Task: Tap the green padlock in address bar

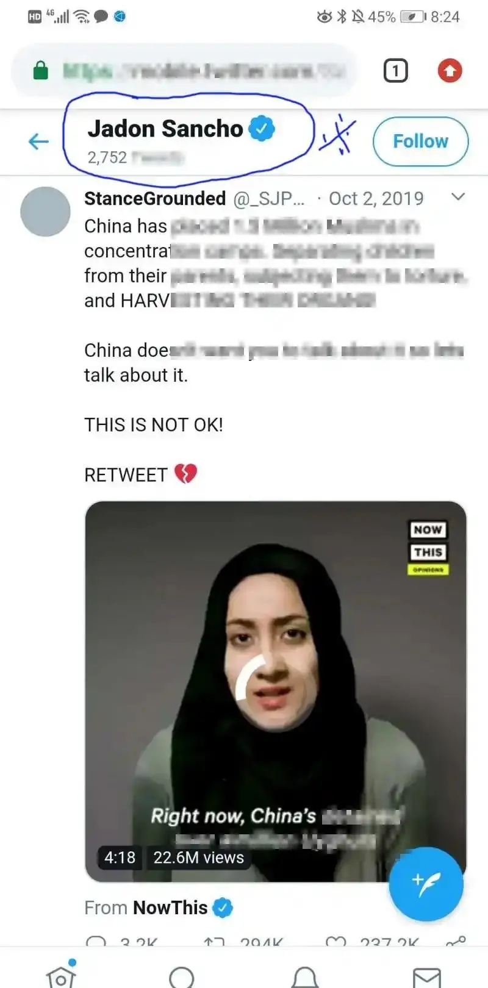Action: click(40, 70)
